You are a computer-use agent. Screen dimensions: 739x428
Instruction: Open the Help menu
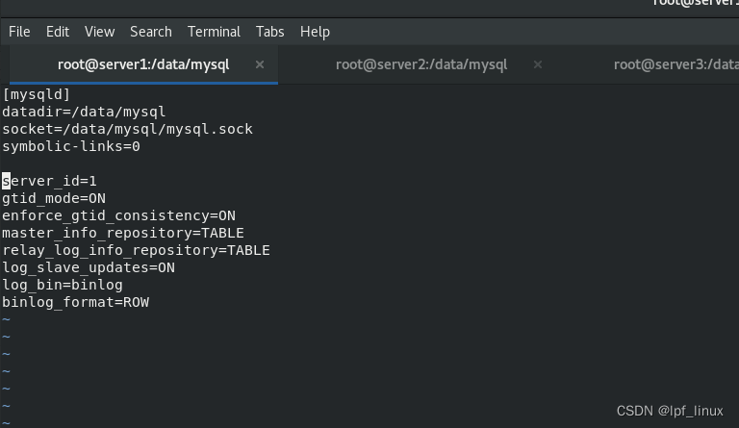pyautogui.click(x=315, y=32)
